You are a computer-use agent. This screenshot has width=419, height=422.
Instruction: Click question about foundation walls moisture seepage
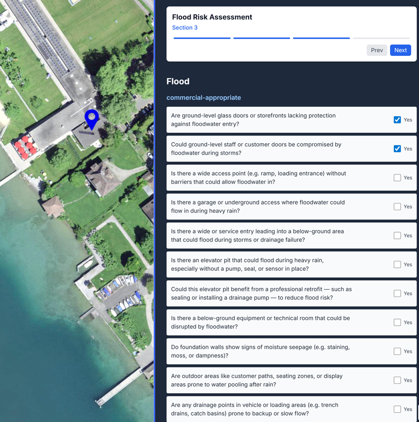pyautogui.click(x=260, y=351)
